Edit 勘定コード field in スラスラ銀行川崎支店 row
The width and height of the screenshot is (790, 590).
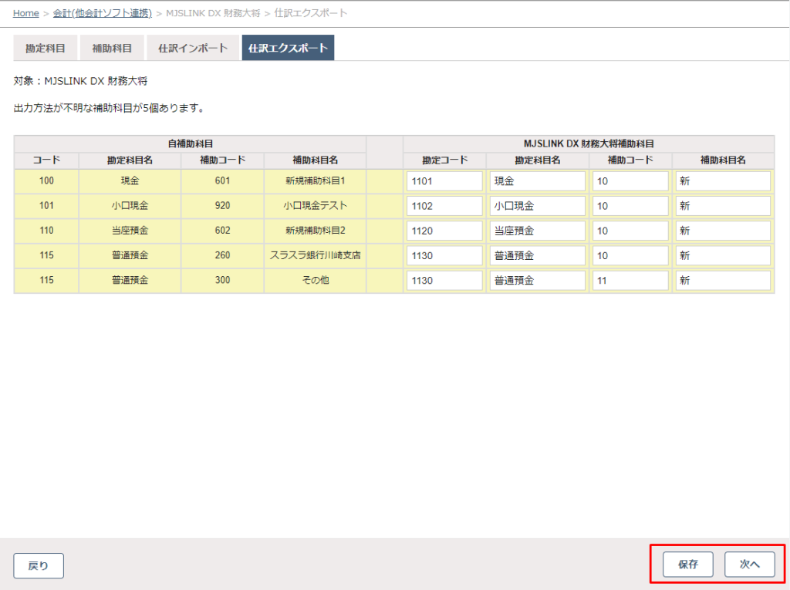[444, 255]
